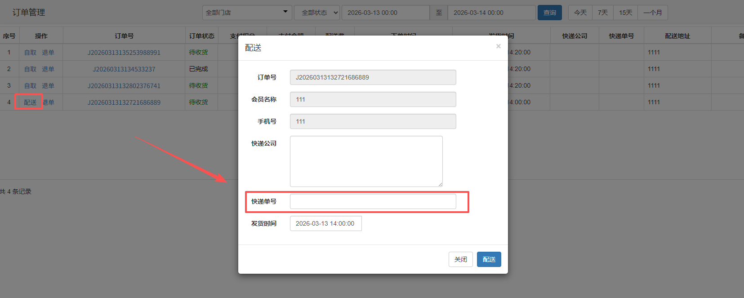
Task: Click the end date field 2026-03-14 00:00
Action: pyautogui.click(x=491, y=13)
